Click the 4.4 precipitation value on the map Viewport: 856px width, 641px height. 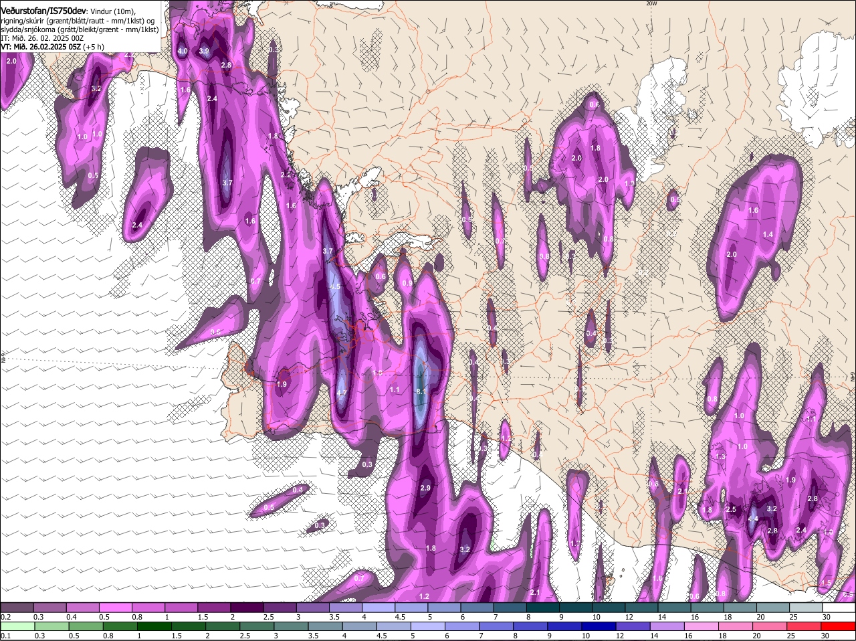(x=753, y=519)
